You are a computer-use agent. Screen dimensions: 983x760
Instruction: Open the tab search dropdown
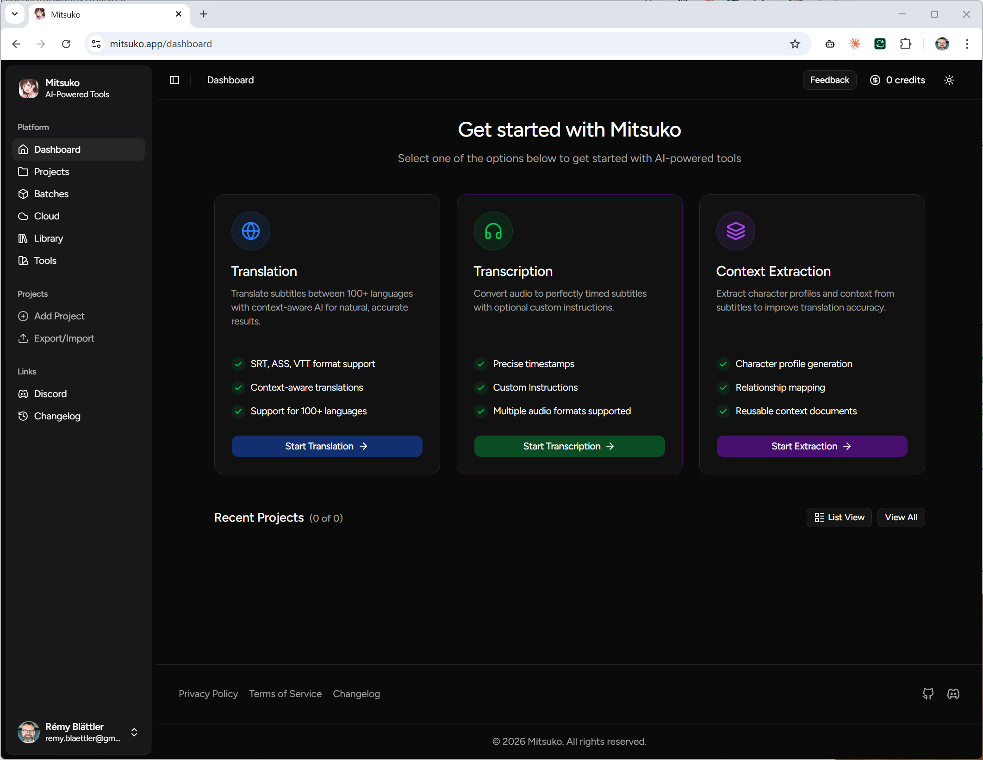tap(15, 14)
